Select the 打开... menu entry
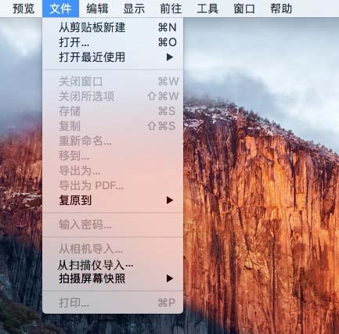 [x=113, y=42]
